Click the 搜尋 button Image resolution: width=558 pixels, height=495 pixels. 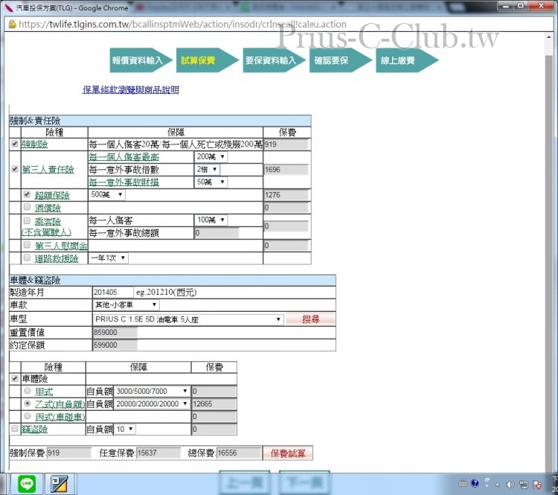(x=310, y=319)
